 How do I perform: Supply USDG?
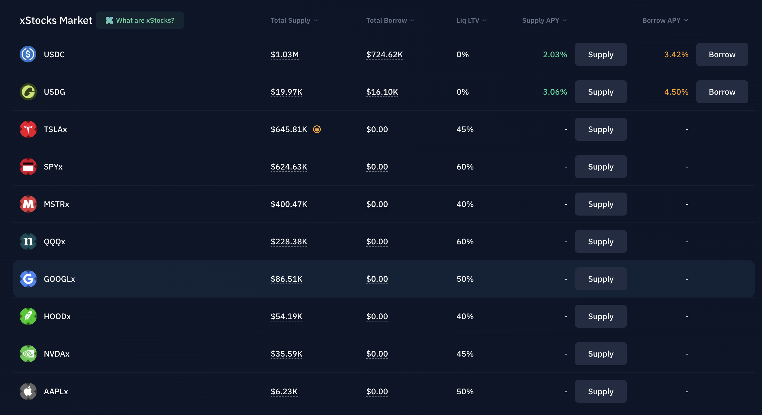tap(601, 92)
